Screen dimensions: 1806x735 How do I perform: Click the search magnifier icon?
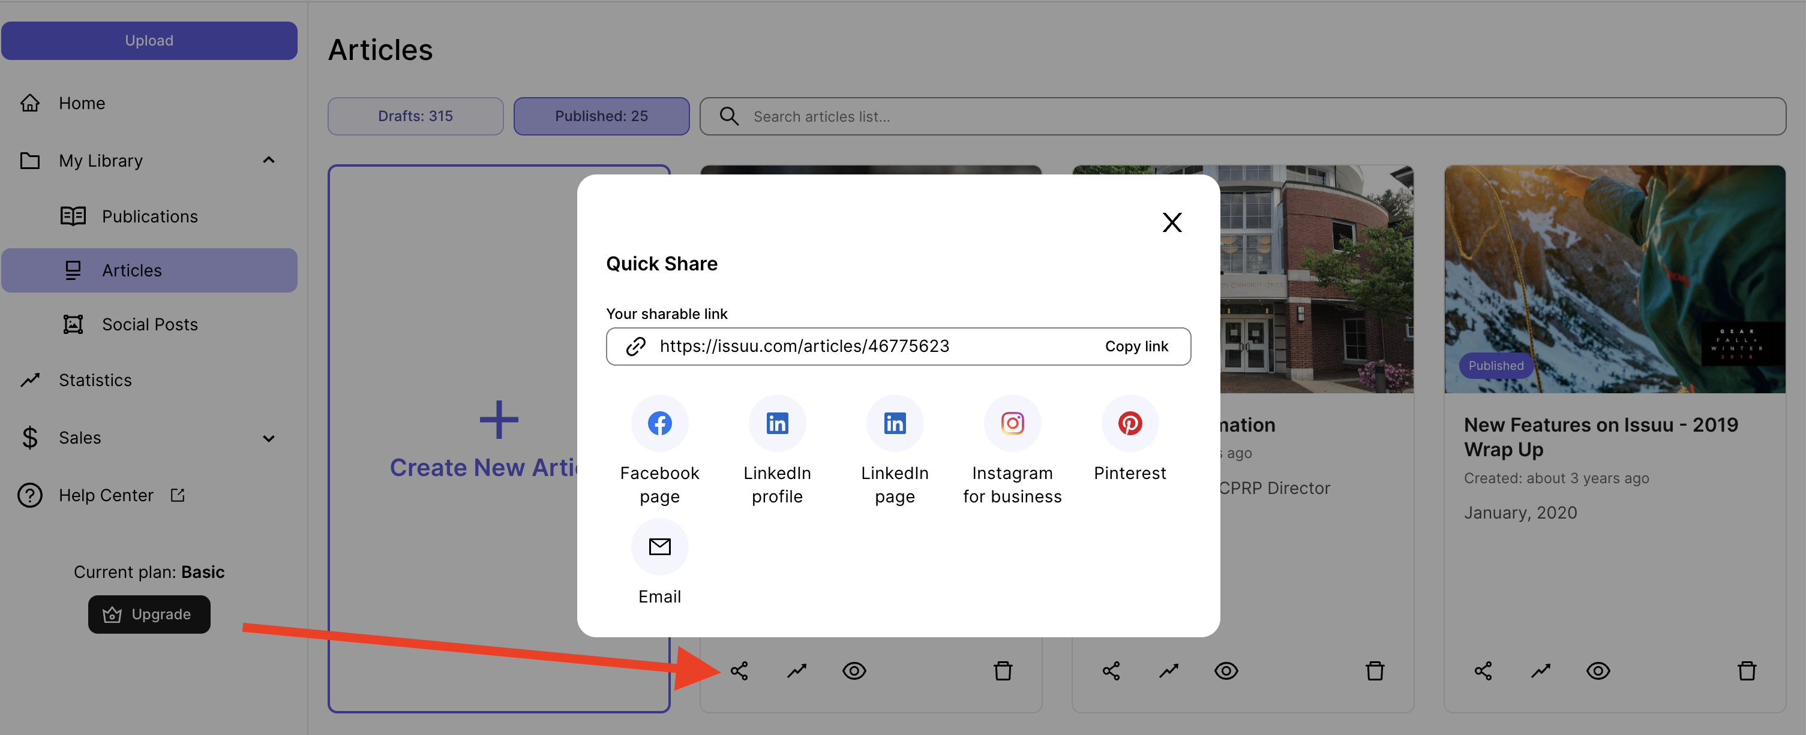(728, 116)
